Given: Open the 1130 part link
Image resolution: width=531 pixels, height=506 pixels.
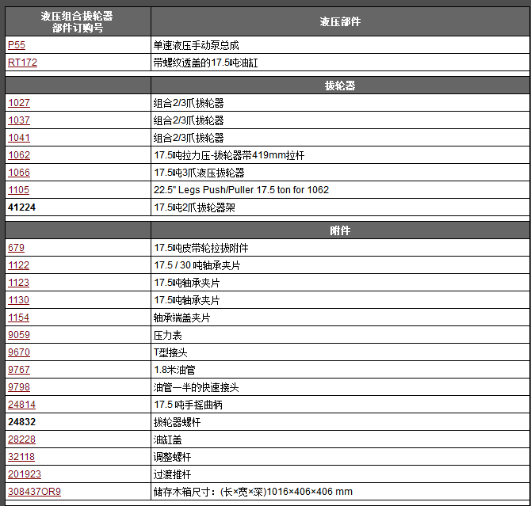Looking at the screenshot, I should [19, 300].
